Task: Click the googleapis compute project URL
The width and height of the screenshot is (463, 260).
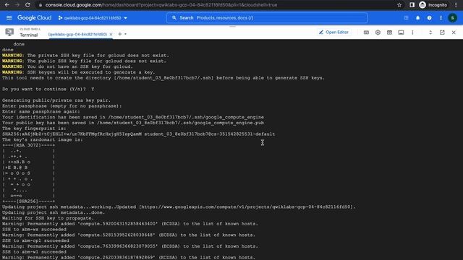Action: pos(247,207)
